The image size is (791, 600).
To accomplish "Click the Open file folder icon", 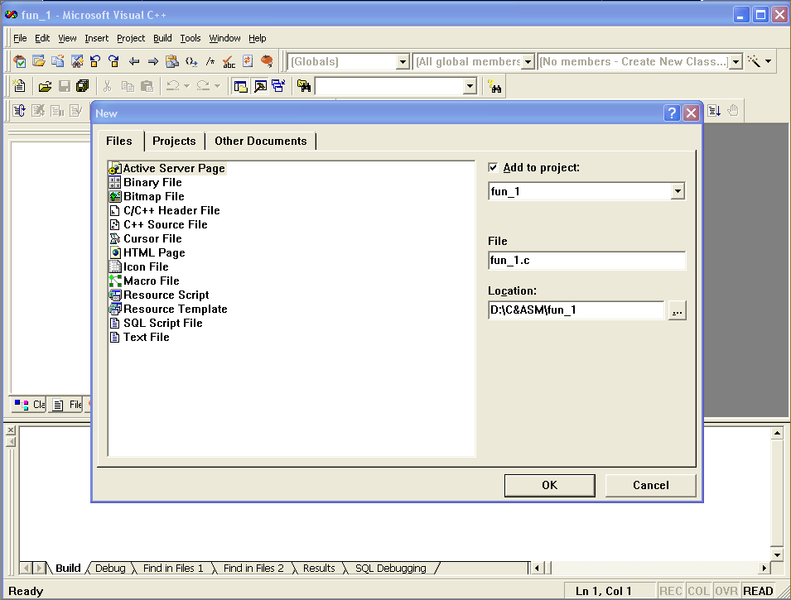I will click(46, 86).
